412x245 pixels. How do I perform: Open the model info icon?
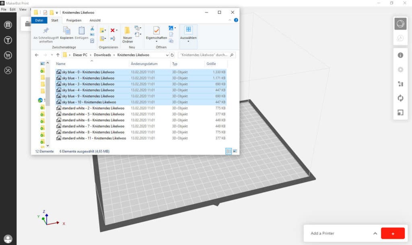400,55
